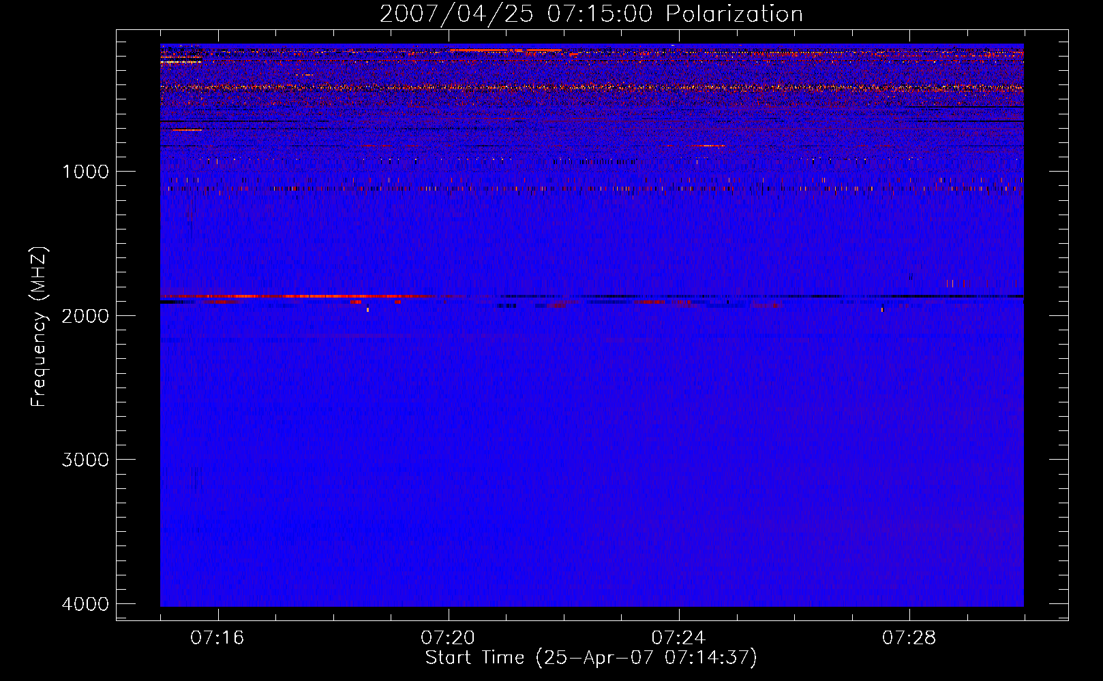Click the plot title '2007/04/25 07:15:00 Polarization'
Screen dimensions: 1103x681
(x=591, y=14)
